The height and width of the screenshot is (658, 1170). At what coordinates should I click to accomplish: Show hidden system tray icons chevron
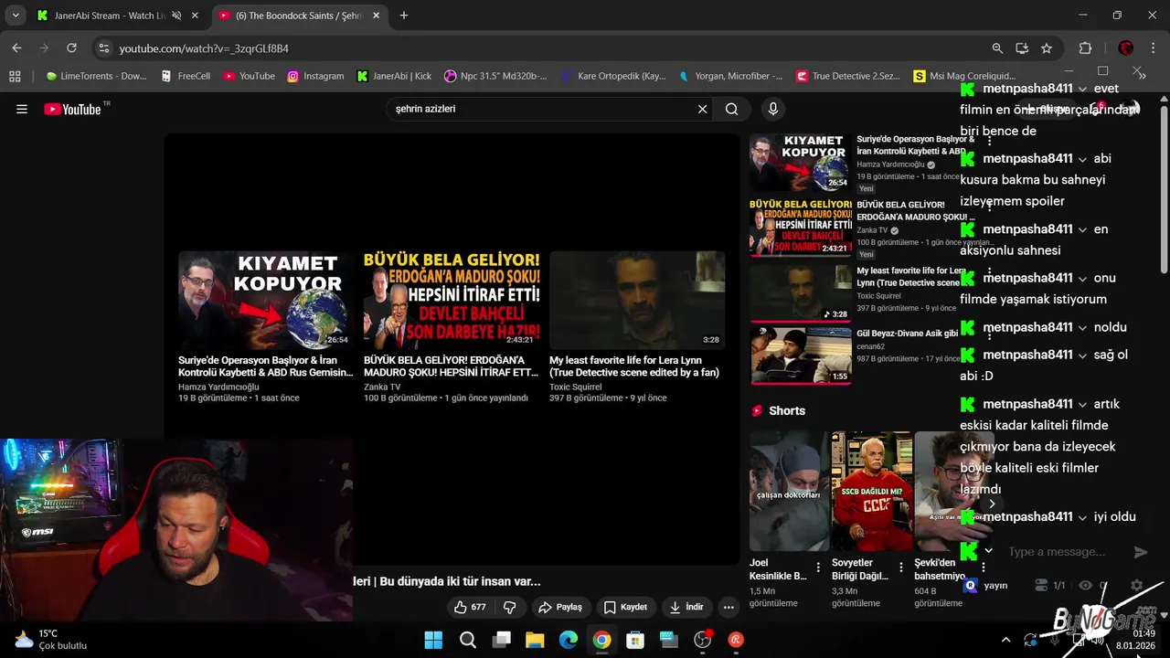tap(1005, 640)
